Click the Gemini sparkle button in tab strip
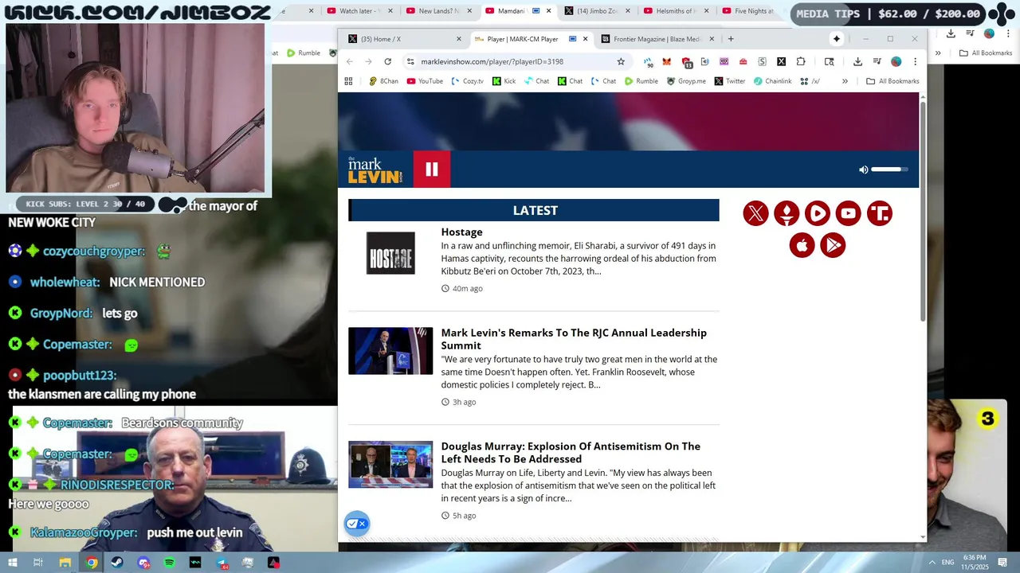Image resolution: width=1020 pixels, height=573 pixels. [836, 39]
